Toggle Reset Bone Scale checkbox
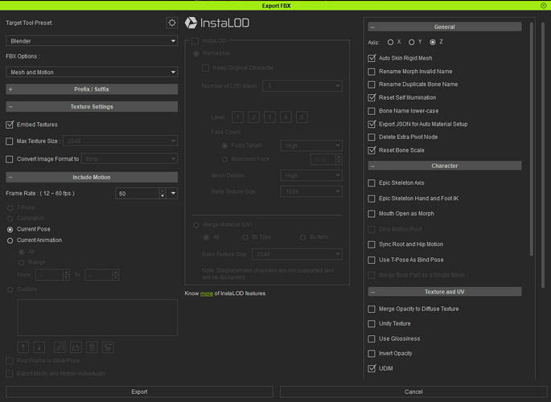 [x=372, y=150]
